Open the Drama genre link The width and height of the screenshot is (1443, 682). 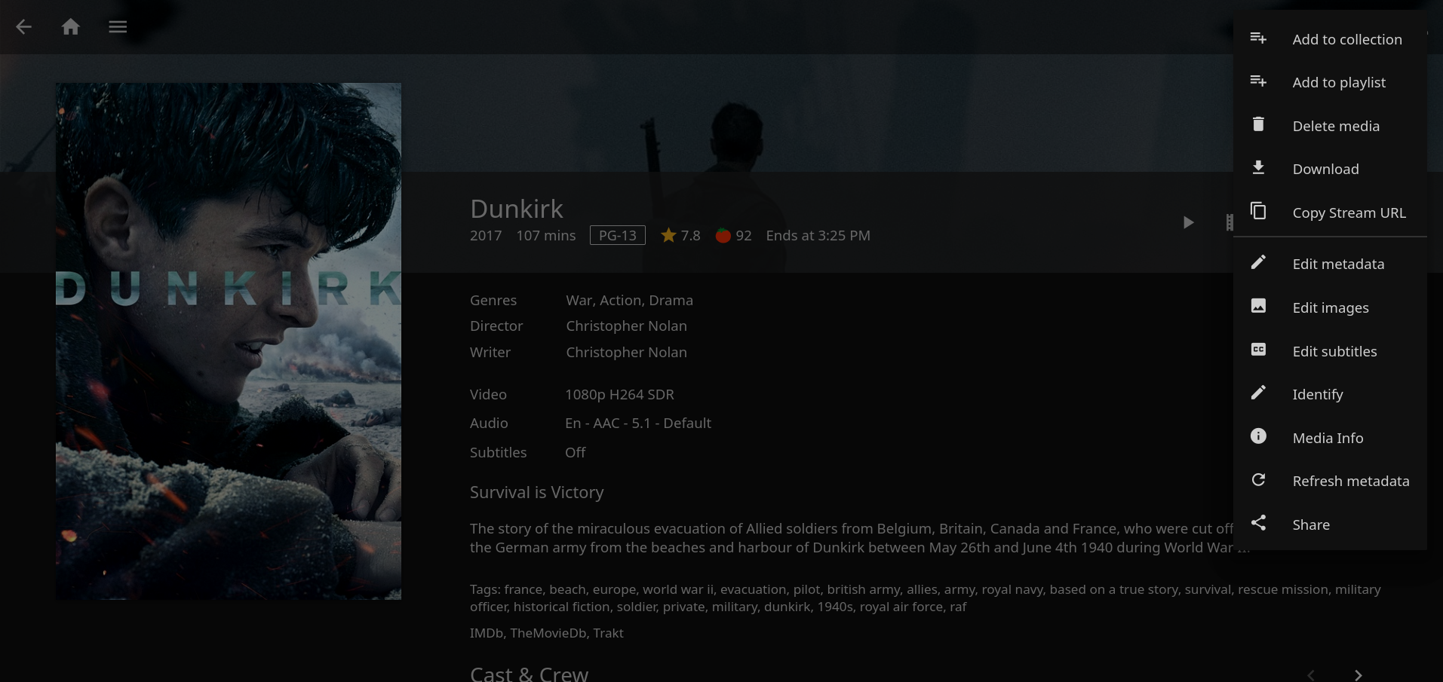point(671,300)
